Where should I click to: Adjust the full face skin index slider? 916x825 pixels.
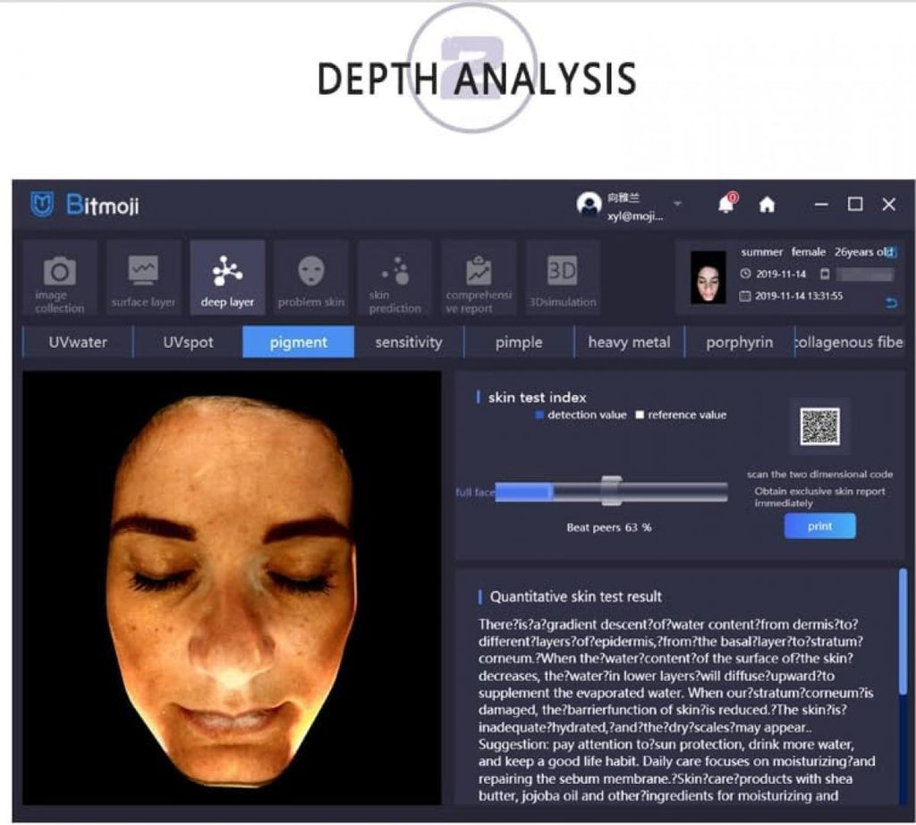611,491
